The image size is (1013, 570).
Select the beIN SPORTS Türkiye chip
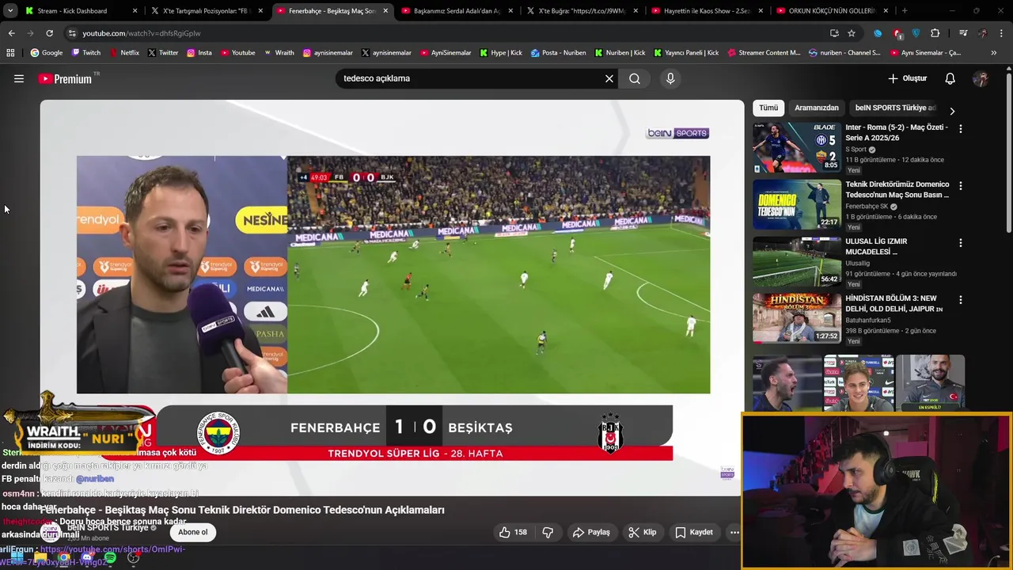click(894, 108)
